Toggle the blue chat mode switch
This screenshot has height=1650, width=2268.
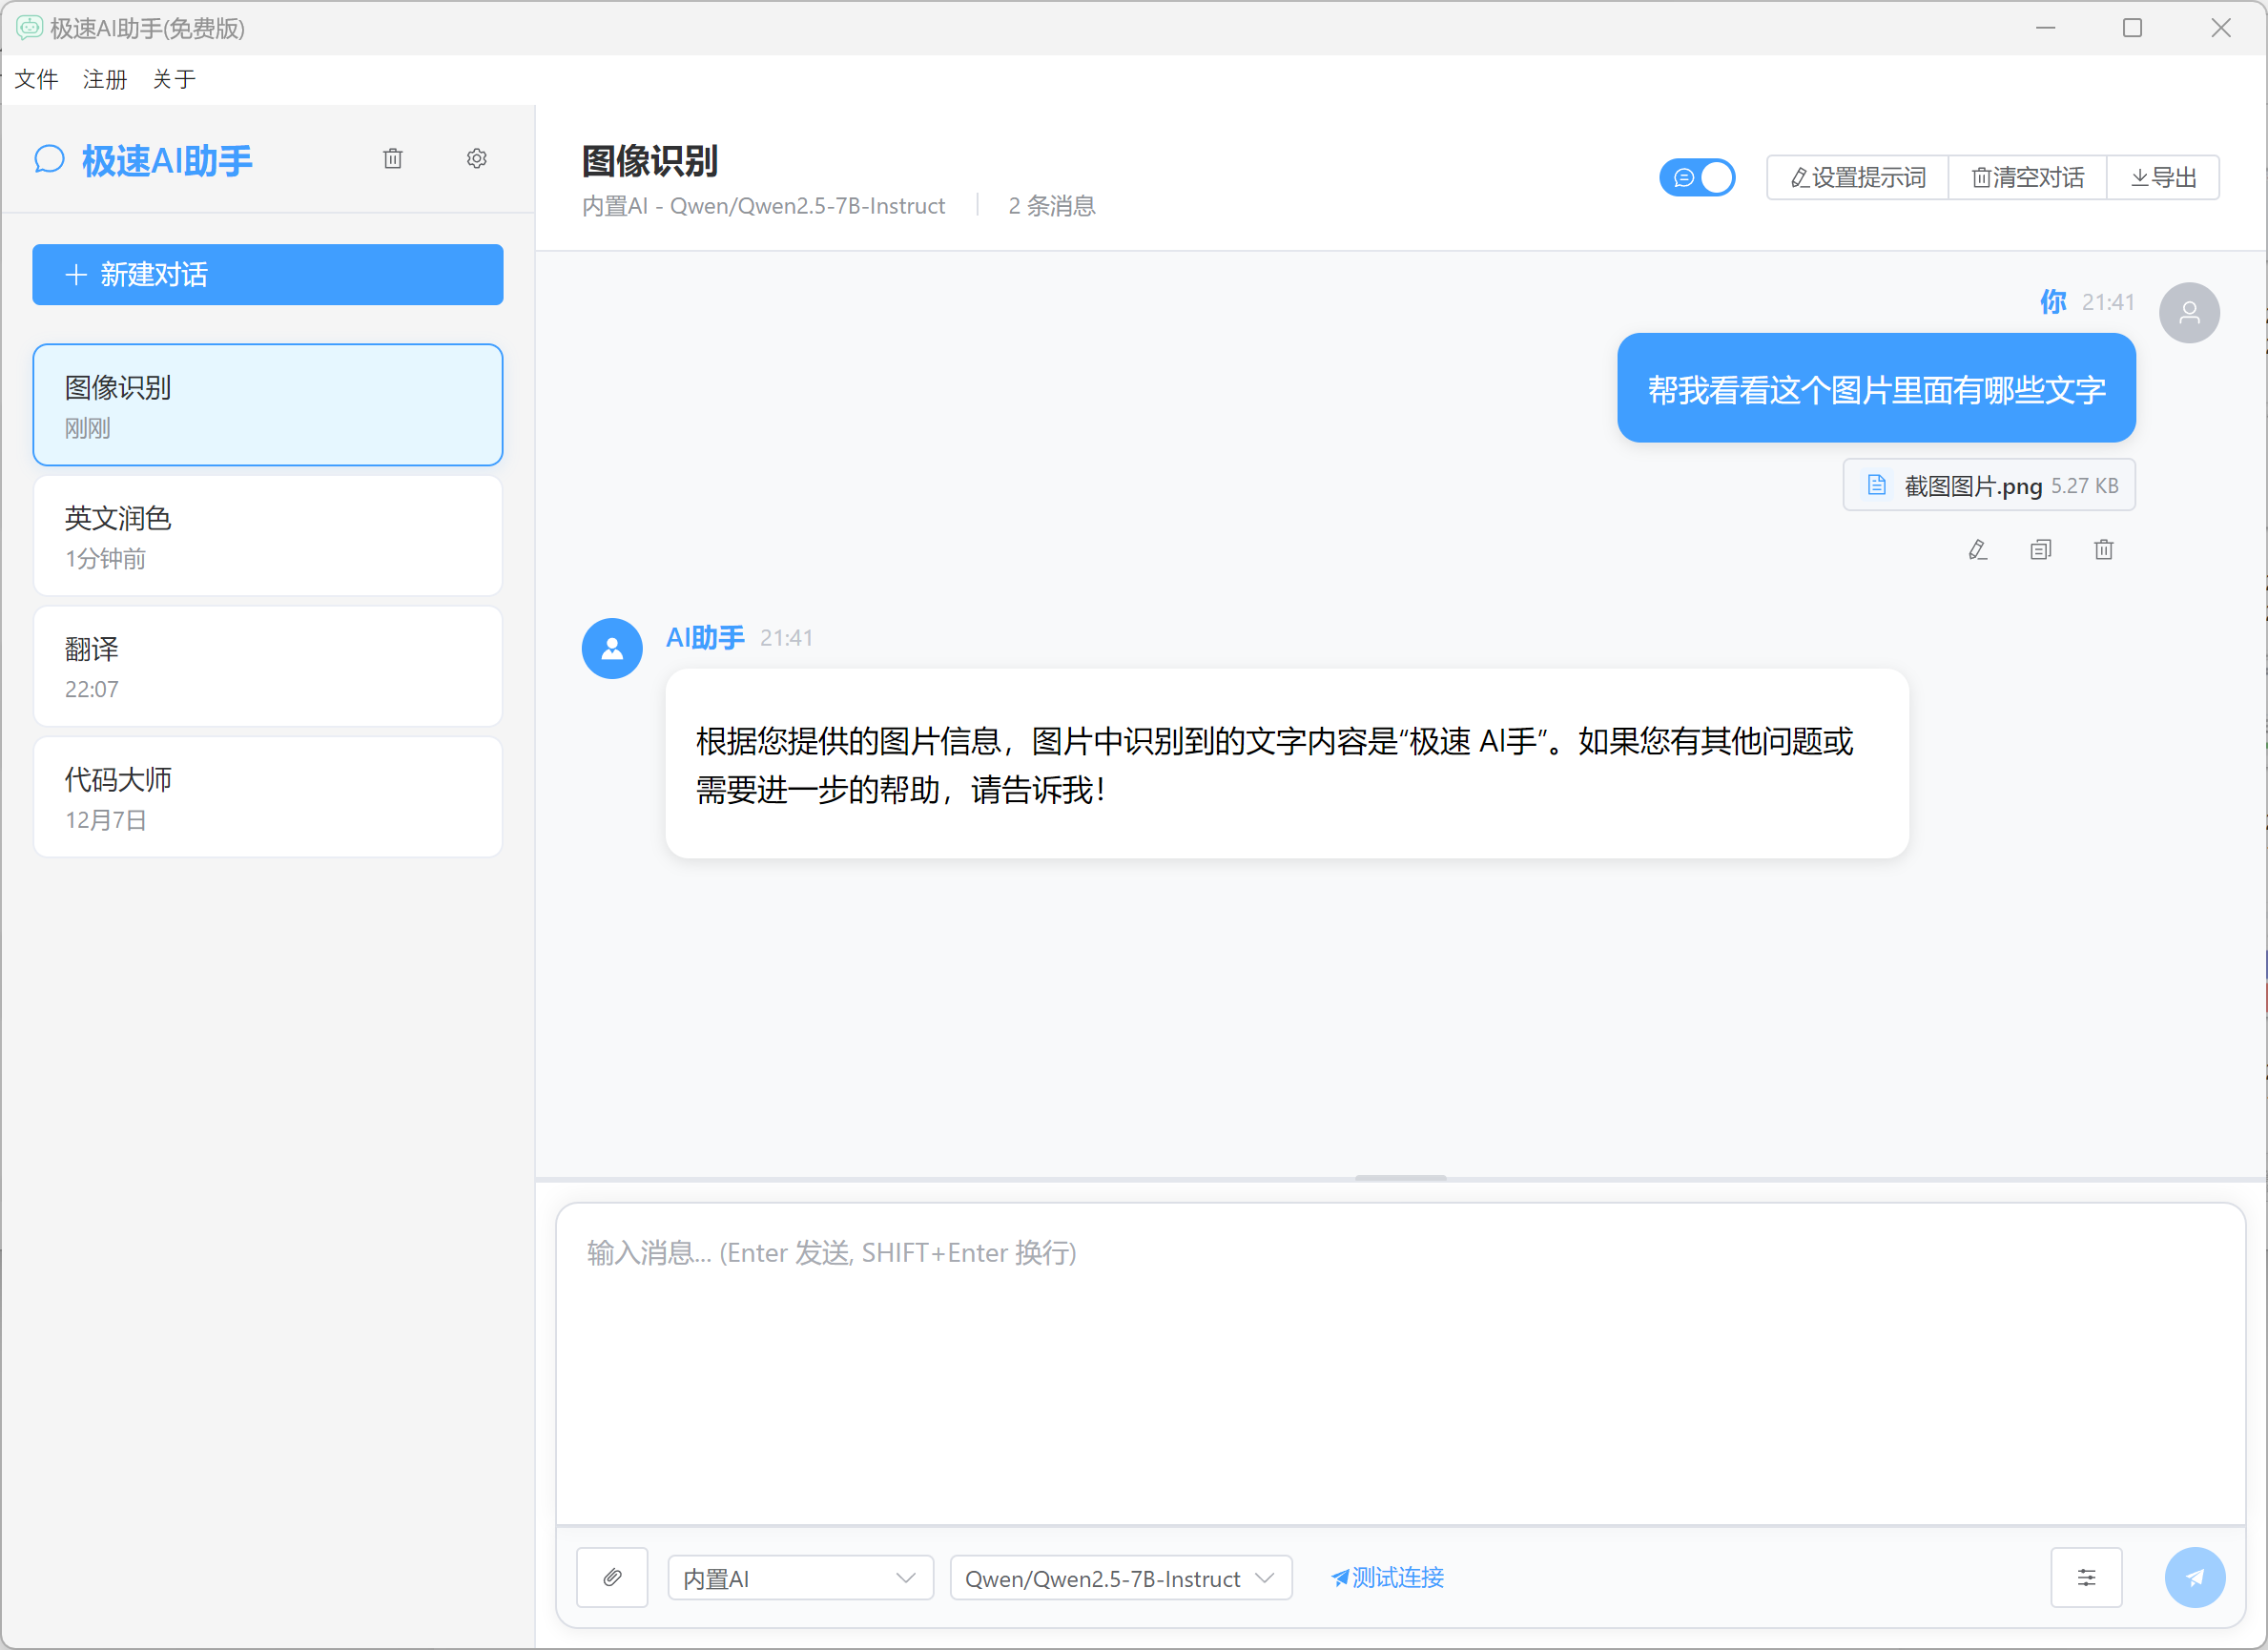(x=1697, y=178)
